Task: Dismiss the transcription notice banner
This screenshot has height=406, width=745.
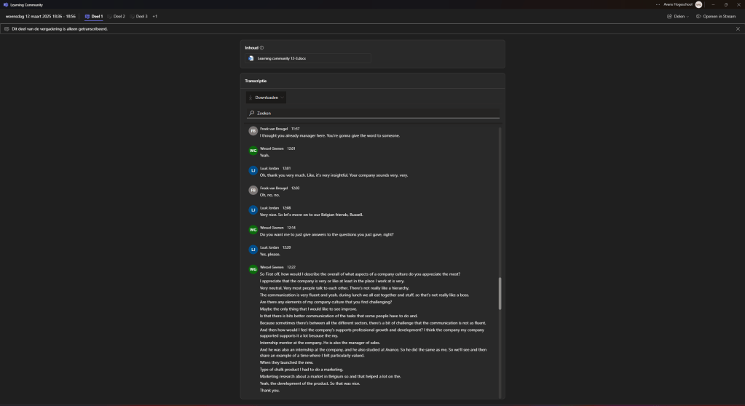Action: (x=737, y=29)
